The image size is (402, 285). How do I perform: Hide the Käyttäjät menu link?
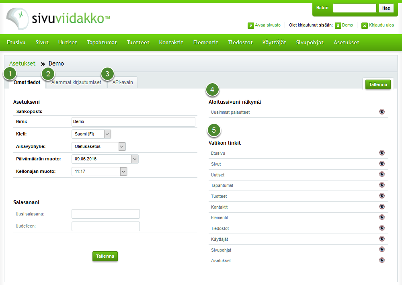click(x=382, y=239)
